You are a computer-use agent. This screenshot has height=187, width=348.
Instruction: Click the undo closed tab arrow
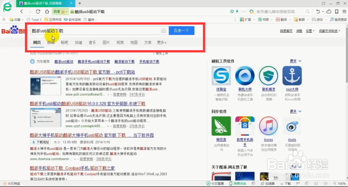pos(318,11)
